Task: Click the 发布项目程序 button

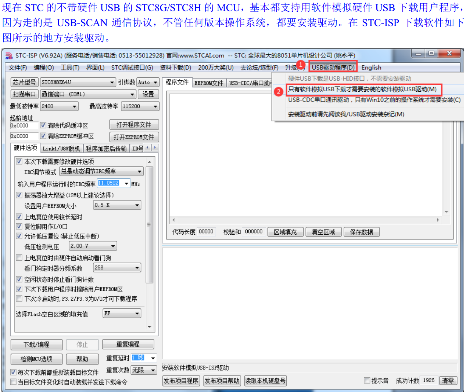Action: [x=181, y=381]
